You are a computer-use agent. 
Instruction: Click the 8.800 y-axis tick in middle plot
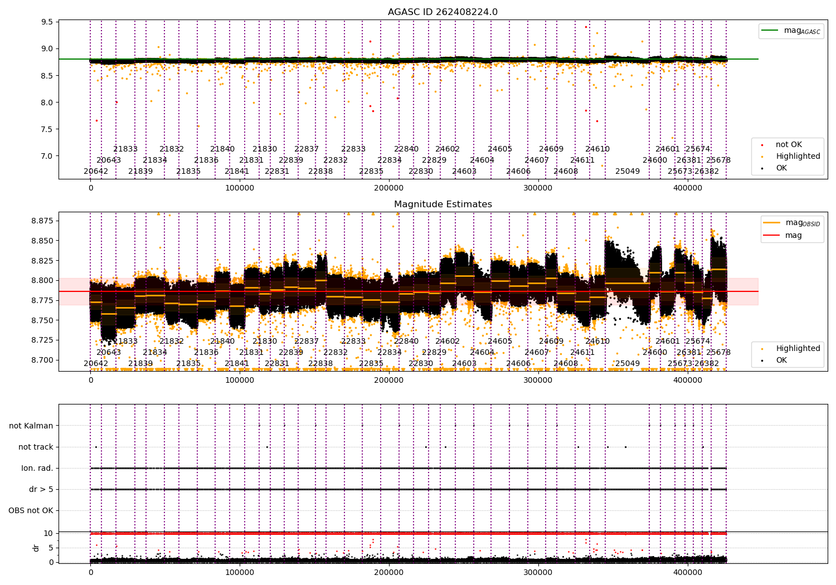[x=42, y=281]
